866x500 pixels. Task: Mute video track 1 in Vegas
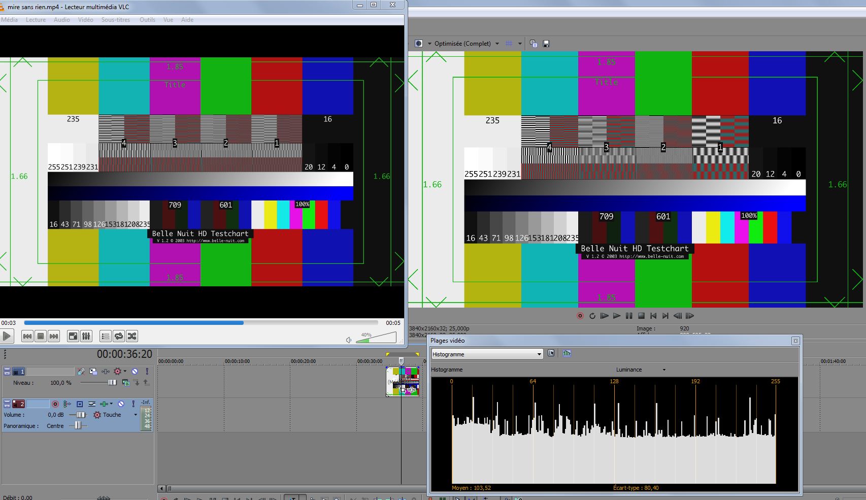pos(135,372)
